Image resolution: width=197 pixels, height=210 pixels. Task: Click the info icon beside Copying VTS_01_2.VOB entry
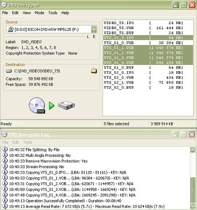5,184
